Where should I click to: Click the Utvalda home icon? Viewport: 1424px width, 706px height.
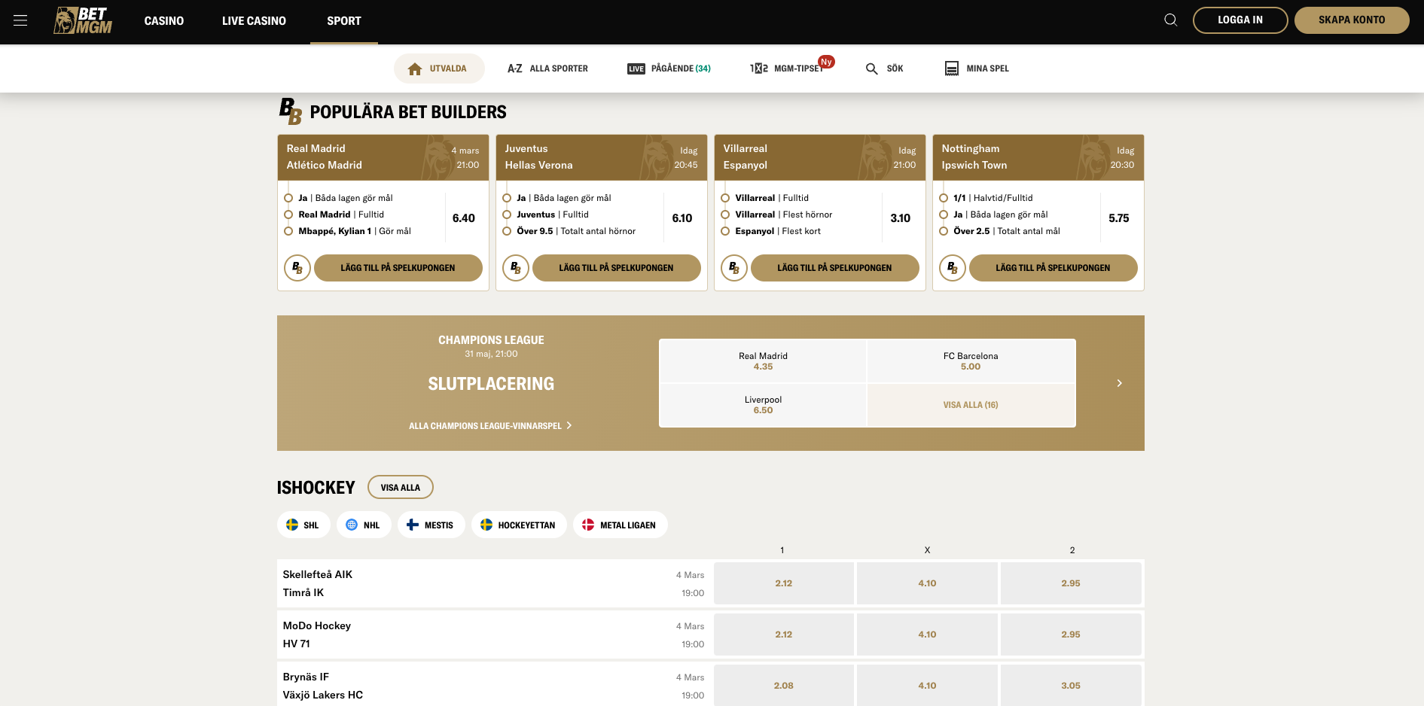click(414, 68)
